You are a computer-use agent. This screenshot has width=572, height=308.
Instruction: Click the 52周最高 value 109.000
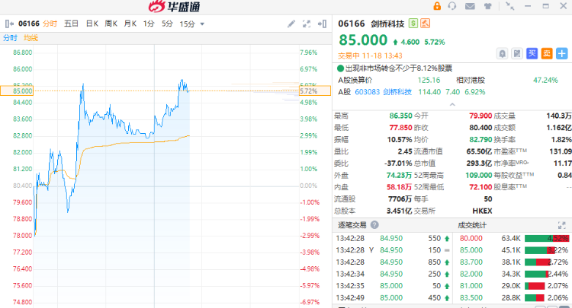(x=479, y=175)
